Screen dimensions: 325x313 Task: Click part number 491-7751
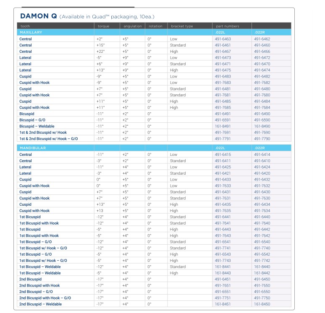point(223,298)
